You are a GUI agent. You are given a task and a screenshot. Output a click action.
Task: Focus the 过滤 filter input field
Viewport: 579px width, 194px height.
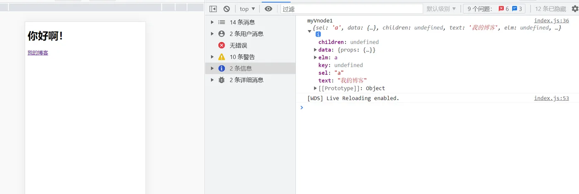tap(352, 9)
